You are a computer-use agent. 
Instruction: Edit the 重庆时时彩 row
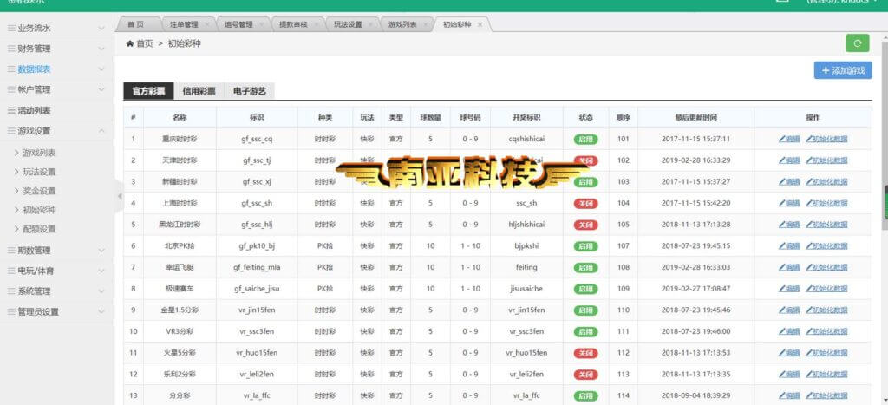point(789,139)
